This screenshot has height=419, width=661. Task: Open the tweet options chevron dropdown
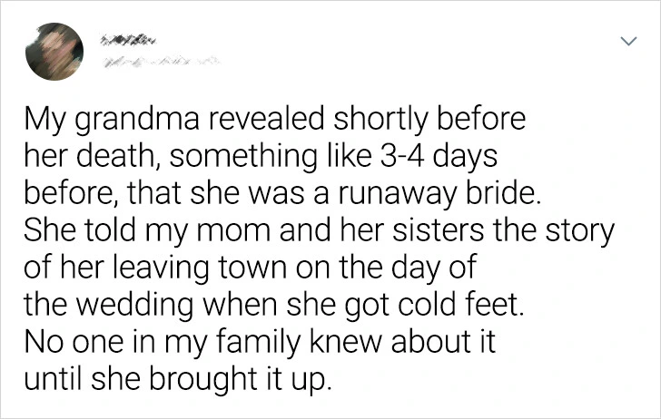click(x=626, y=41)
